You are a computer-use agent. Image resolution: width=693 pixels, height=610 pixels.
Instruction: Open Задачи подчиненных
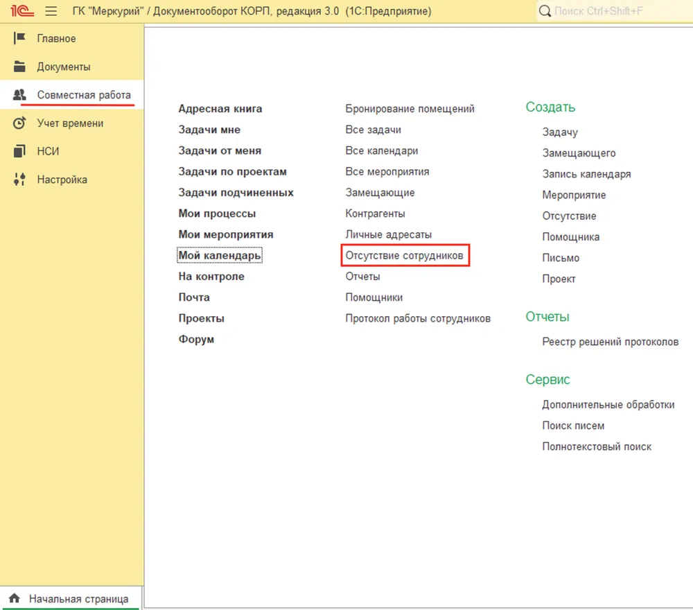[x=236, y=193]
